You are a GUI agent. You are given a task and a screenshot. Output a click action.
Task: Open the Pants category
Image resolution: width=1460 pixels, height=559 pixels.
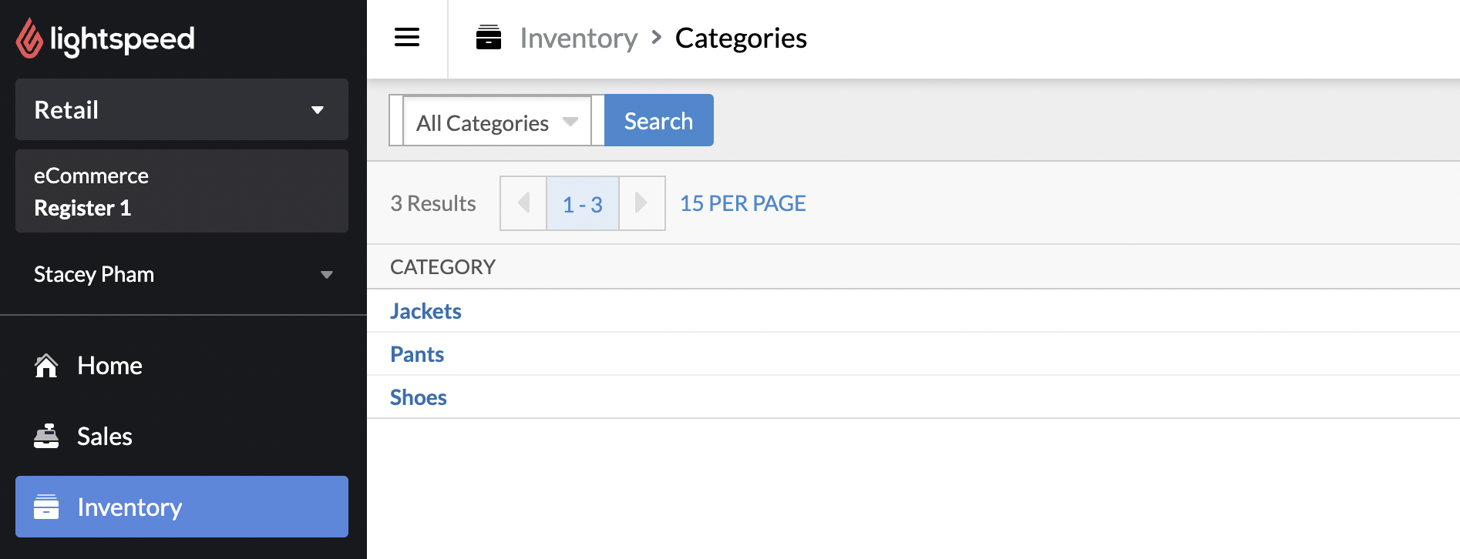click(x=417, y=354)
